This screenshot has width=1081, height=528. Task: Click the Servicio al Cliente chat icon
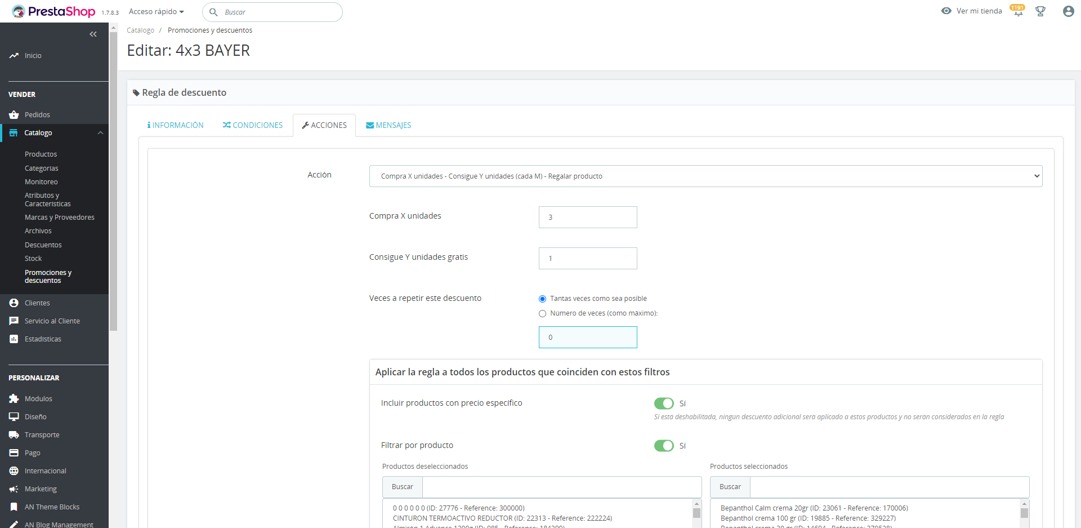pyautogui.click(x=14, y=321)
